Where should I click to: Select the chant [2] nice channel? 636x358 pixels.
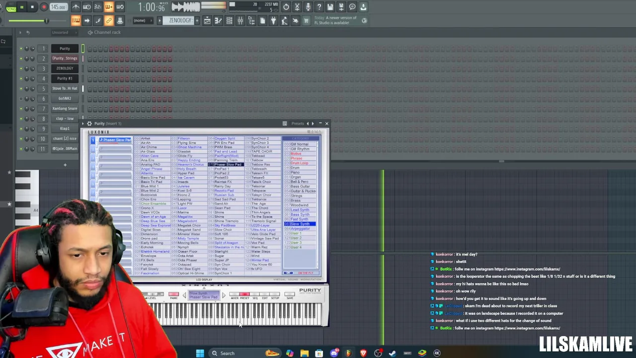click(x=65, y=139)
